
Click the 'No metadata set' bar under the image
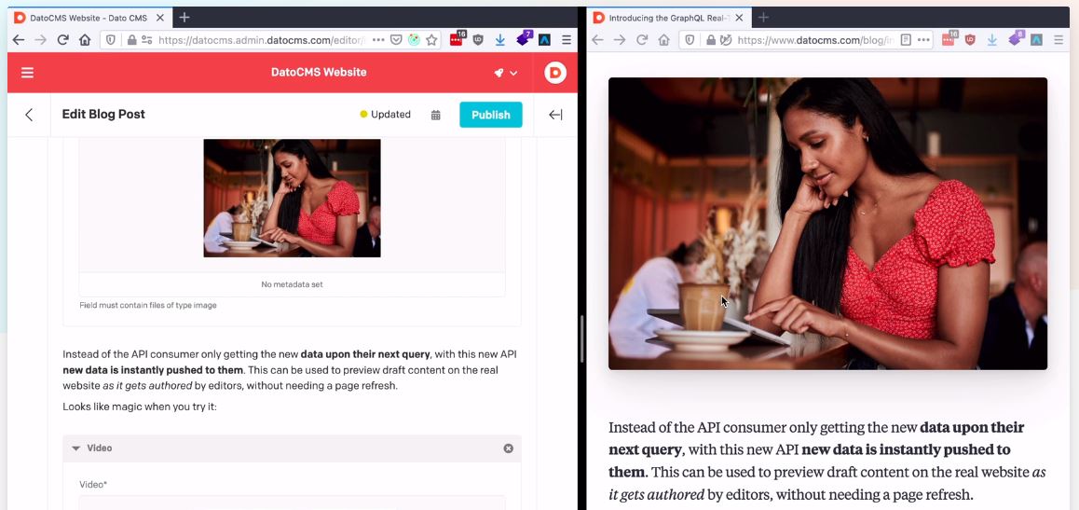click(292, 284)
